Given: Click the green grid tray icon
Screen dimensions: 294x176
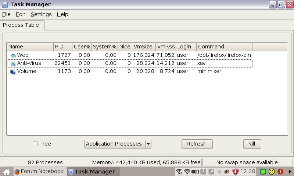Looking at the screenshot, I should 263,172.
